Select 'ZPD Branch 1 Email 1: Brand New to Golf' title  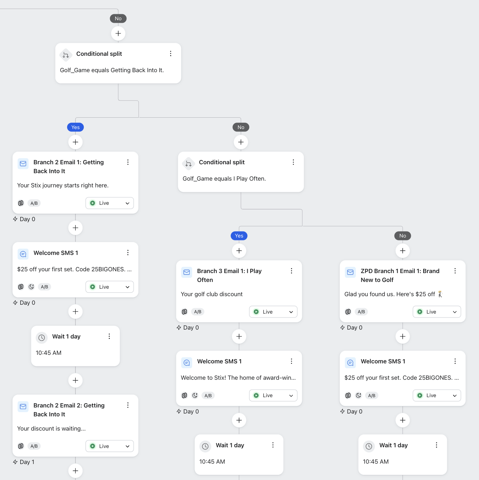(400, 275)
